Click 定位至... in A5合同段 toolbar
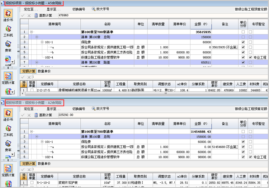 [31, 9]
